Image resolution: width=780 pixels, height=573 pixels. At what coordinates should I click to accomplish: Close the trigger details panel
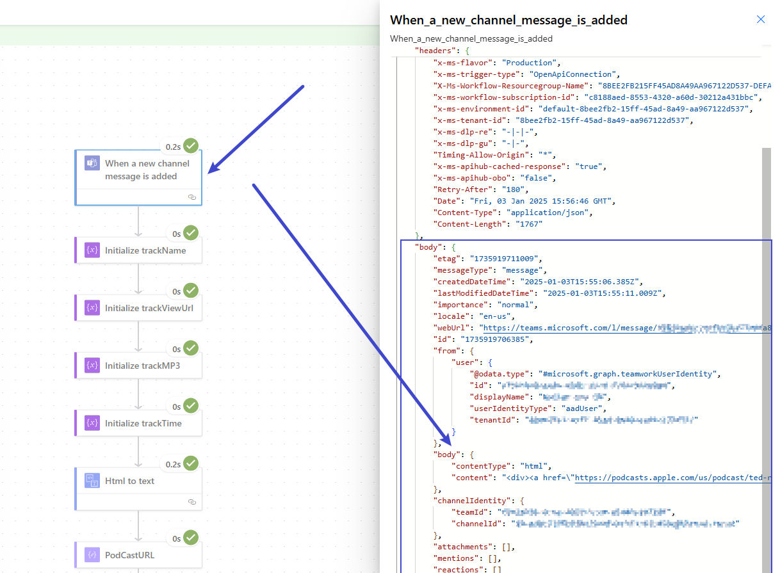[761, 19]
